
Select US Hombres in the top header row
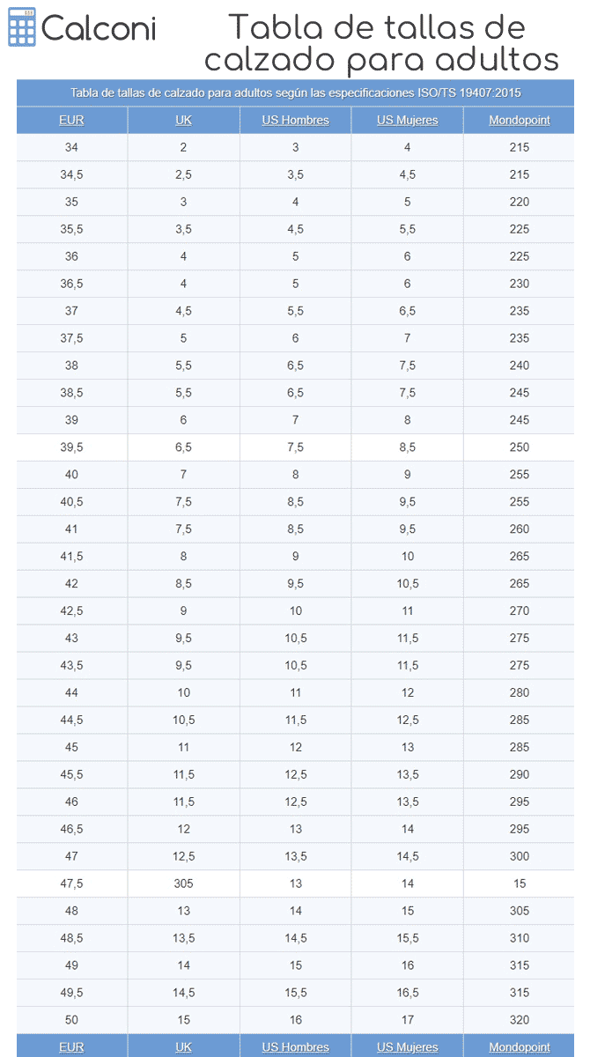click(x=295, y=120)
